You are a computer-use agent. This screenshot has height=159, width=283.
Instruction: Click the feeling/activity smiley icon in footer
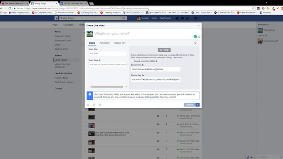pos(94,105)
